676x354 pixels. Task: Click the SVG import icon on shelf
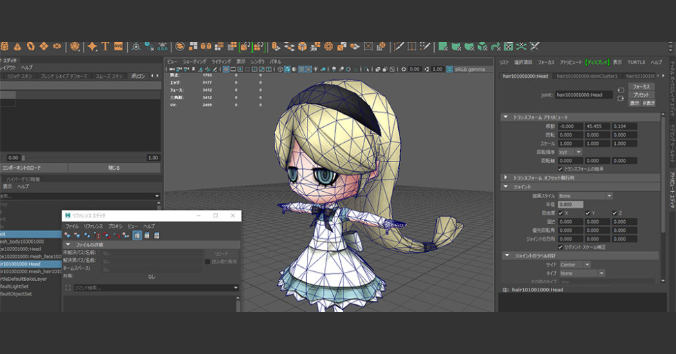point(118,46)
